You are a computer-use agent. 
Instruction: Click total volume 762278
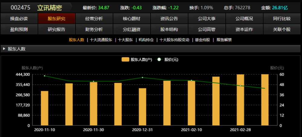click(243, 8)
